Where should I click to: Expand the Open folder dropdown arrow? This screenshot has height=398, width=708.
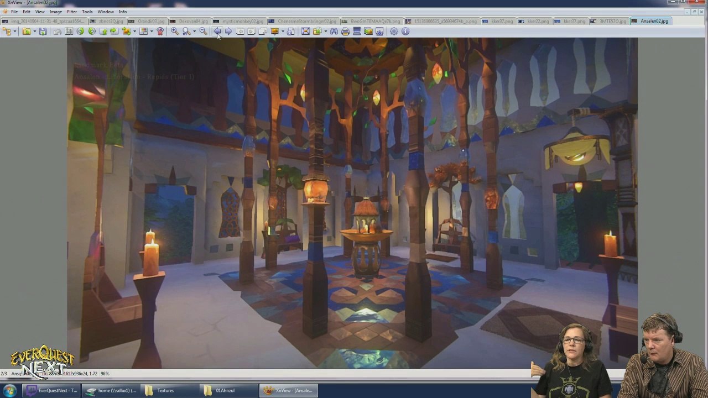point(34,32)
